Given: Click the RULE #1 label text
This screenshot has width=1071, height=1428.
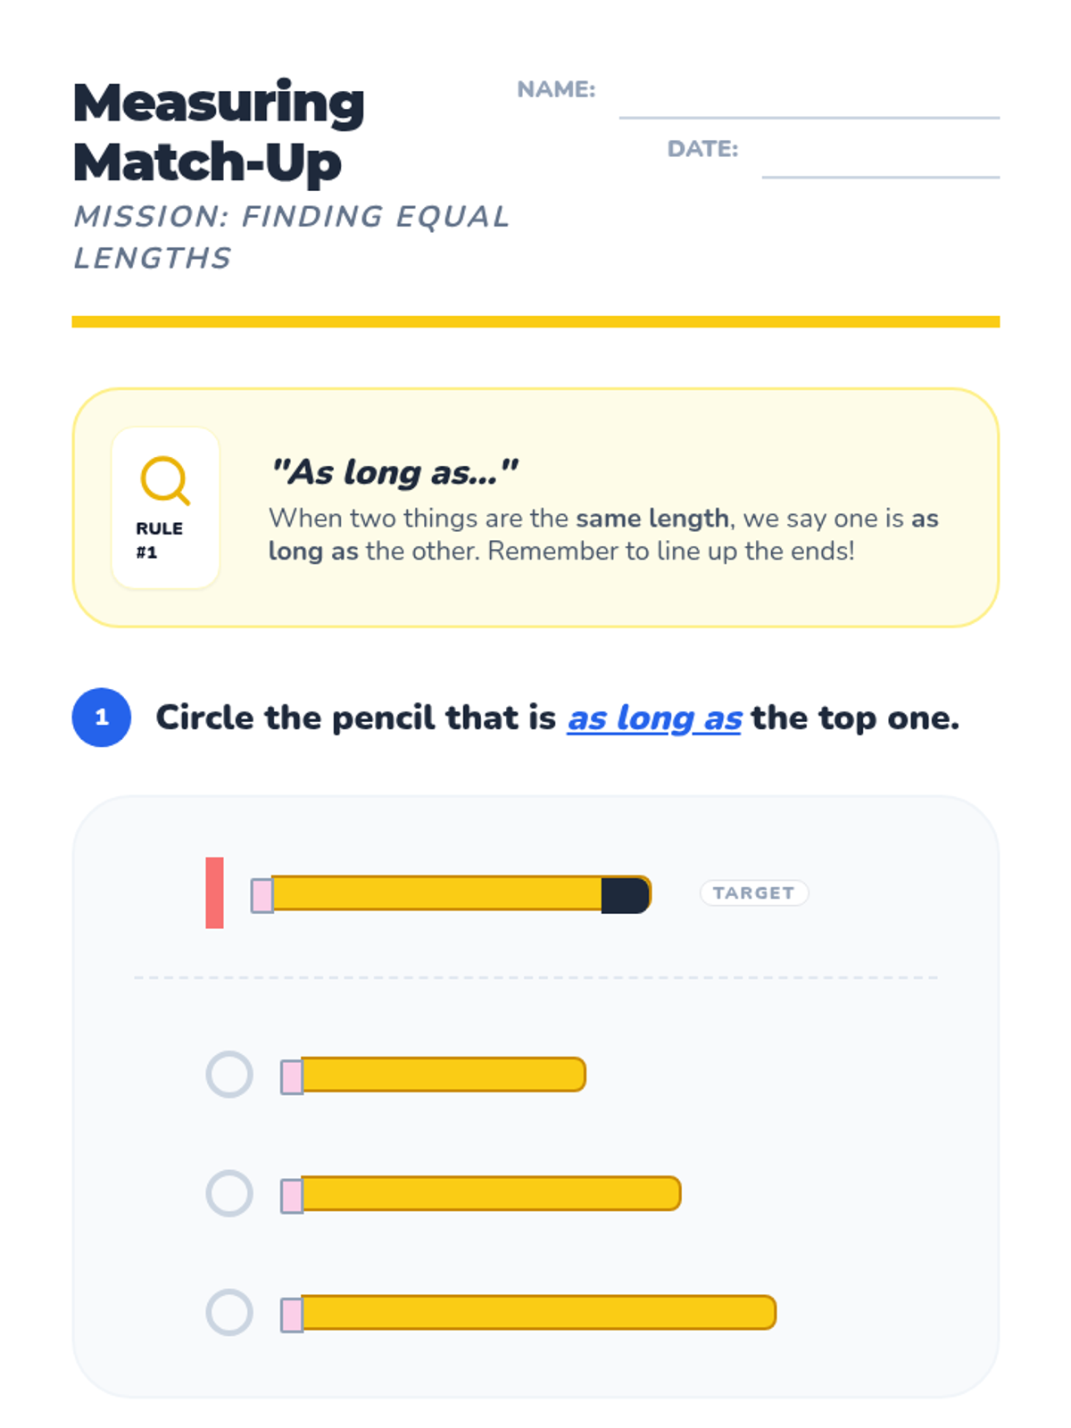Looking at the screenshot, I should click(x=159, y=540).
